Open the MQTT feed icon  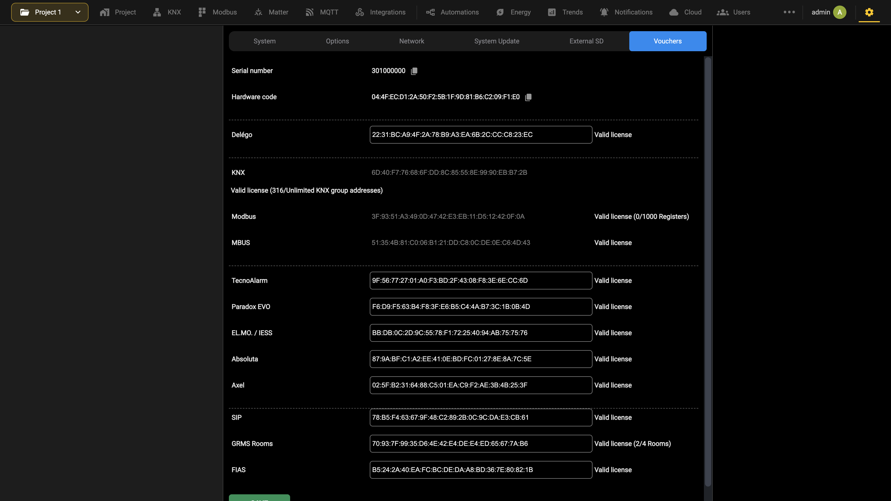click(310, 13)
